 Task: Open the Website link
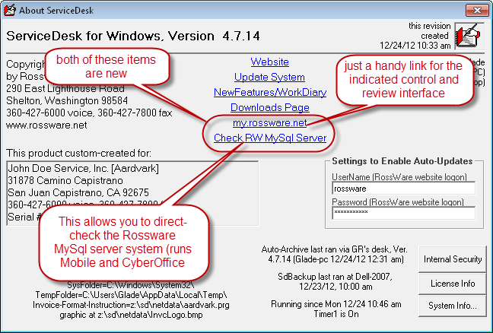point(269,62)
